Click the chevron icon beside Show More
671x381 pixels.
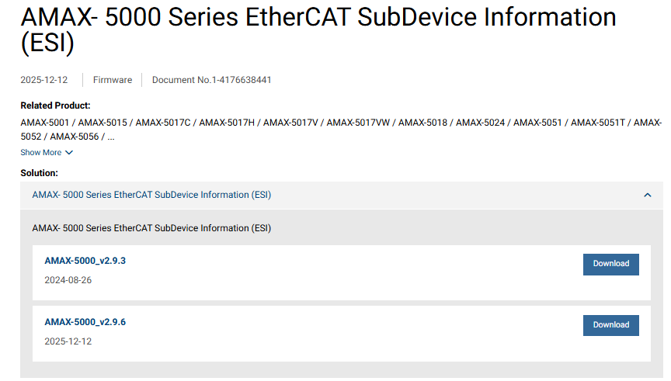(x=69, y=153)
